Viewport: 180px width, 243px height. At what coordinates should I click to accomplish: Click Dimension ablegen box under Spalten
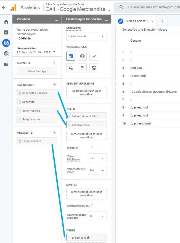pyautogui.click(x=86, y=194)
